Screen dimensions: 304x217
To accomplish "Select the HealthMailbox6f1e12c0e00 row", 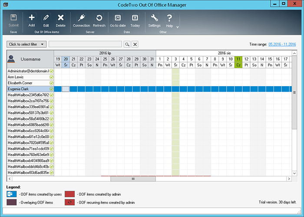I will pyautogui.click(x=30, y=137).
